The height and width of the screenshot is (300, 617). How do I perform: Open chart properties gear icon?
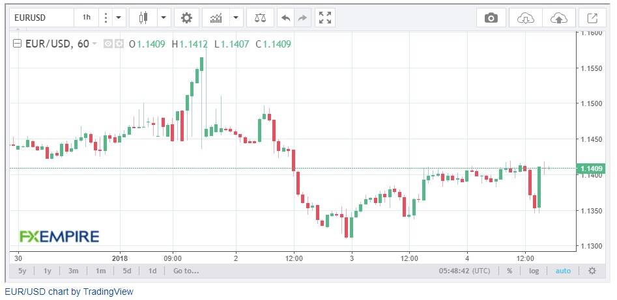coord(186,18)
